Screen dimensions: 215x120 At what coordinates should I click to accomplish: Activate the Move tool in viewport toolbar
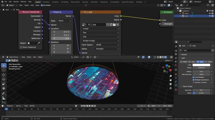[4, 75]
